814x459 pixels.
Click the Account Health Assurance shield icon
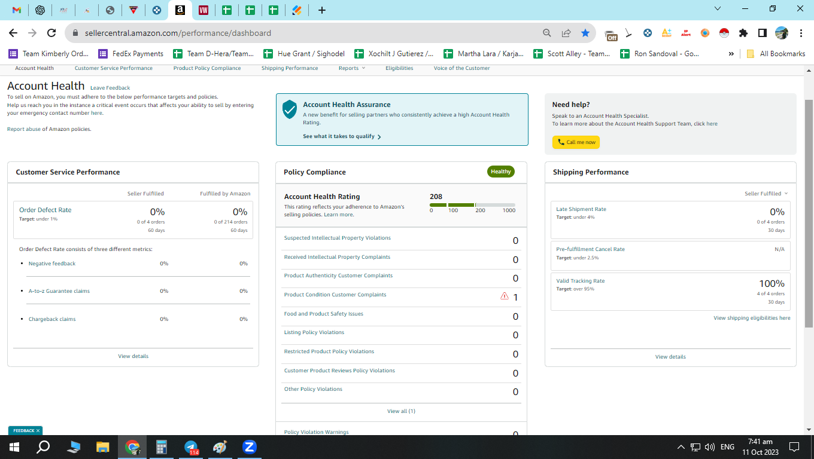[x=290, y=109]
